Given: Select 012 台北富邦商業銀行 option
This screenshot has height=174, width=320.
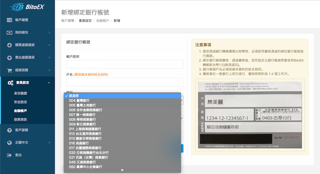Looking at the screenshot, I should (x=122, y=134).
